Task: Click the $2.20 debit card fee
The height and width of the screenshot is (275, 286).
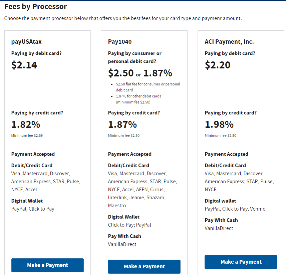Action: point(218,65)
